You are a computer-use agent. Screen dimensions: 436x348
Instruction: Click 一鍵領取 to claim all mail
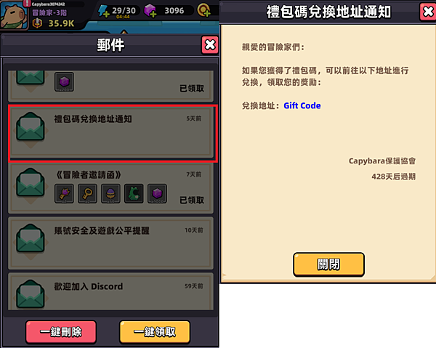(155, 332)
